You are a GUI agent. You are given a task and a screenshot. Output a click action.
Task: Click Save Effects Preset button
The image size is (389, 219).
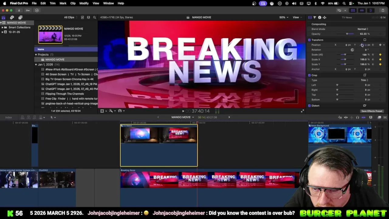[x=372, y=111]
